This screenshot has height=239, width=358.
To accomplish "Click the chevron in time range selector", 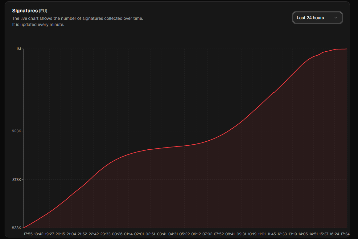I will click(335, 18).
